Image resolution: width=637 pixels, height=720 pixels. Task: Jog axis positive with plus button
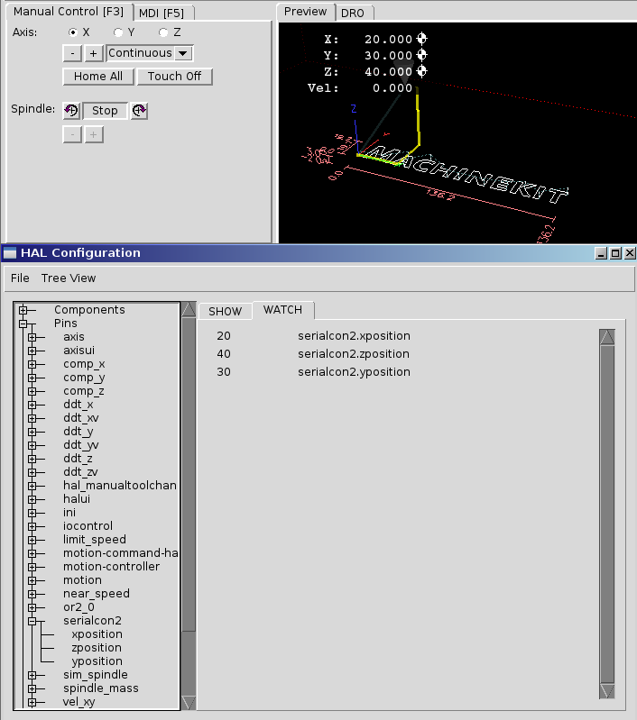(x=93, y=53)
